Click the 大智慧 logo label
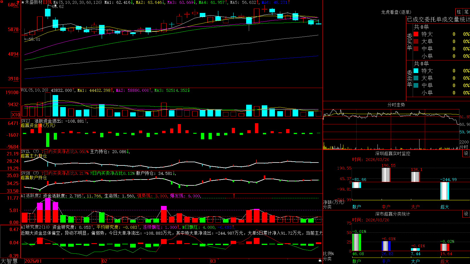The width and height of the screenshot is (470, 264). point(9,261)
